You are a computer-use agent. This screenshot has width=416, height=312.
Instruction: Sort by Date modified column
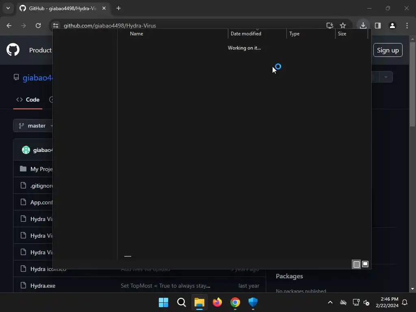click(246, 34)
